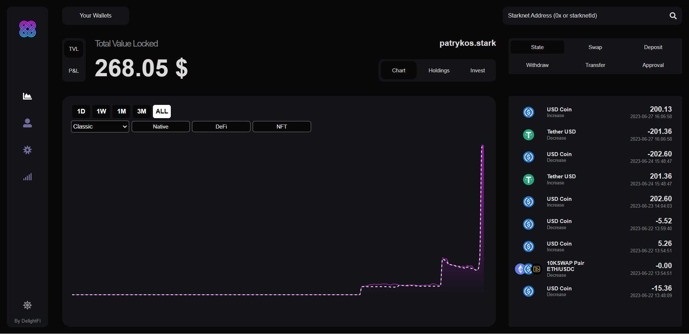Select the ALL time range

pyautogui.click(x=162, y=111)
